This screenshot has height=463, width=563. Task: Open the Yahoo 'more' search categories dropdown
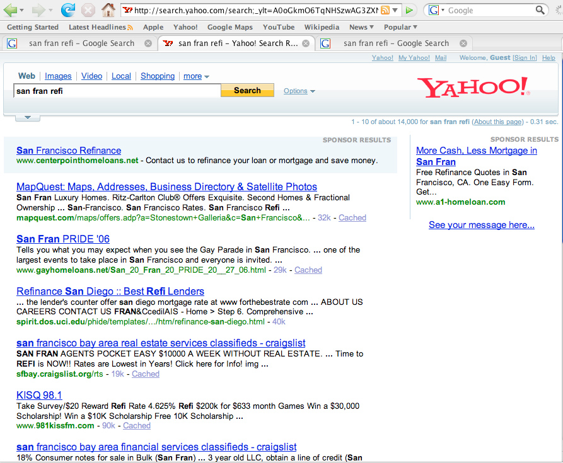click(x=196, y=76)
